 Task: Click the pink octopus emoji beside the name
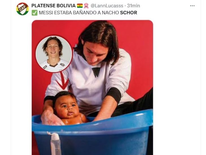pos(86,6)
